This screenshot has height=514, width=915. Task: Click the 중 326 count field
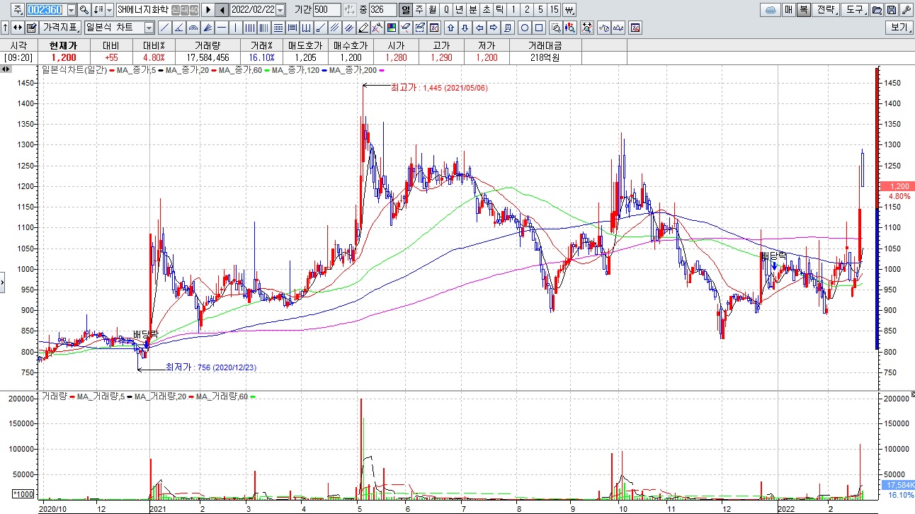pyautogui.click(x=382, y=10)
